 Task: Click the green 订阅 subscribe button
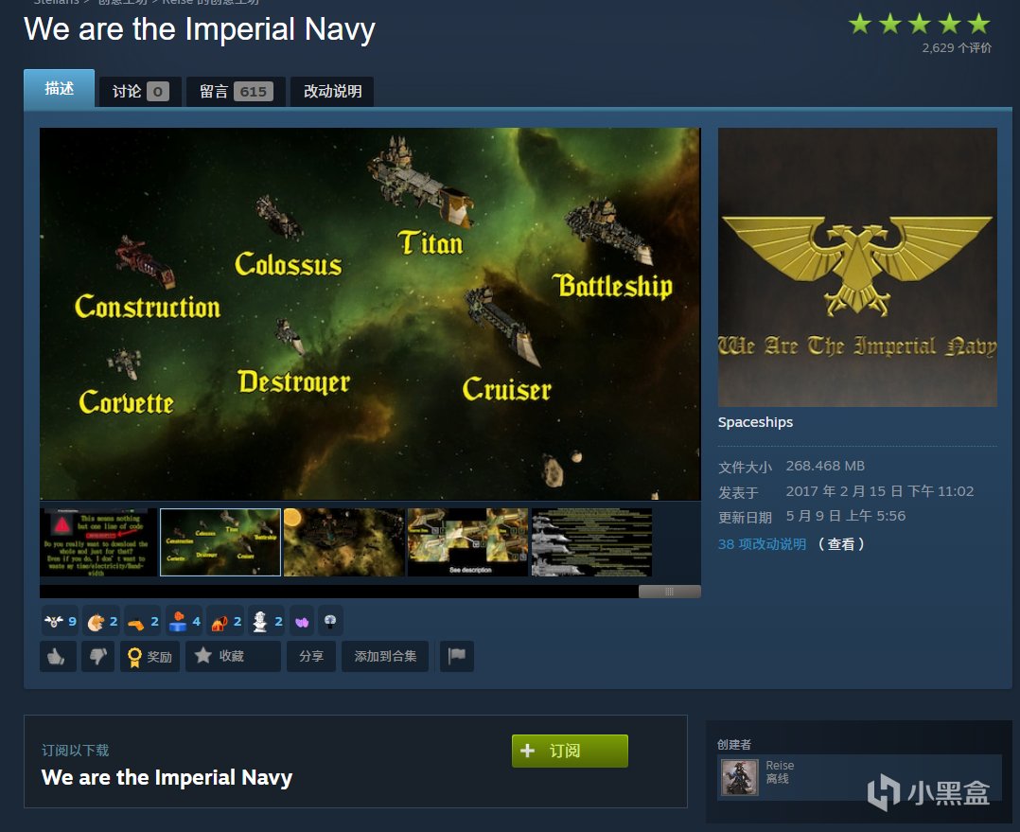tap(570, 751)
